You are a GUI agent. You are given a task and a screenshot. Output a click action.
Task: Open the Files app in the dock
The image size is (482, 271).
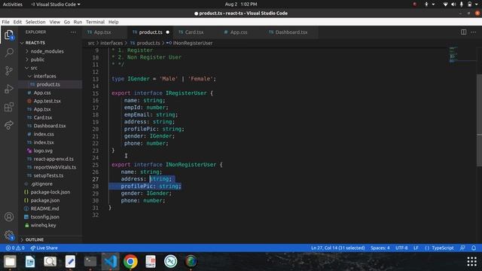10,261
